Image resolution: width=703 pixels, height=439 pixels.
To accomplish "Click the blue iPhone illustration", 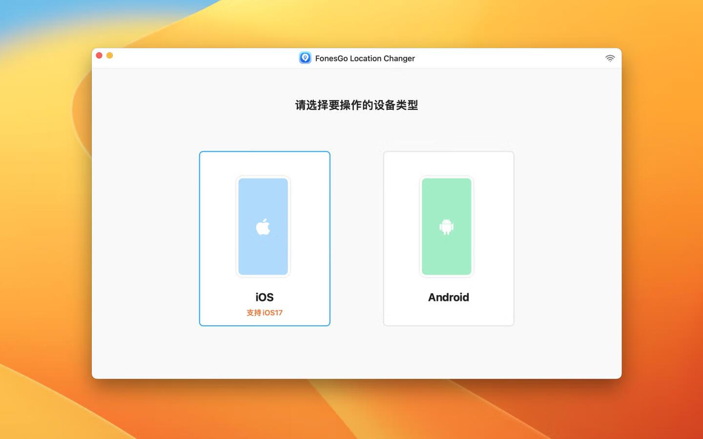I will tap(263, 226).
